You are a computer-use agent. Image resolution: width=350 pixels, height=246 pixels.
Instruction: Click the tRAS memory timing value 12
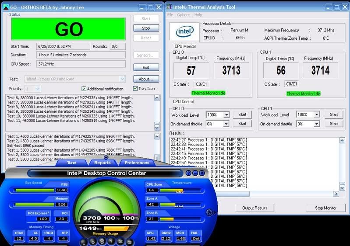coord(19,239)
